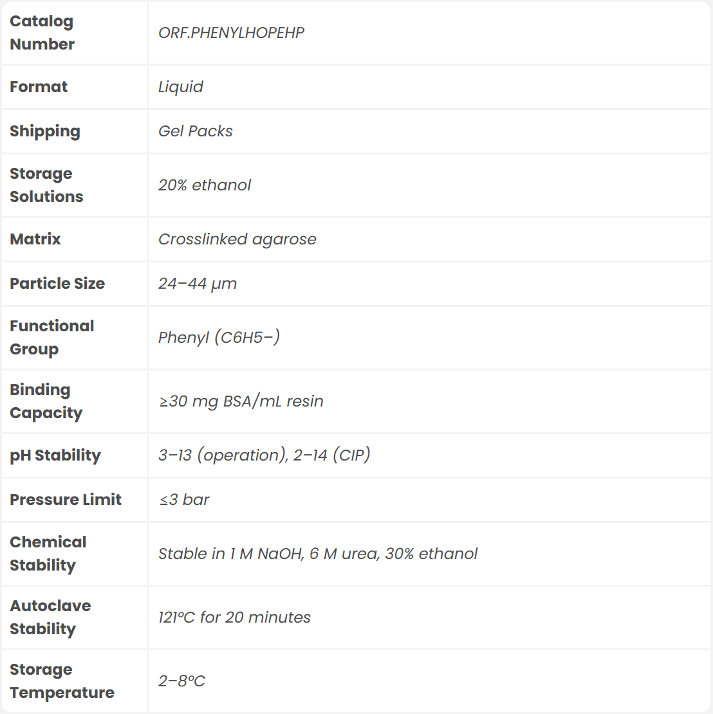713x714 pixels.
Task: Select the Storage Solutions label
Action: (46, 185)
